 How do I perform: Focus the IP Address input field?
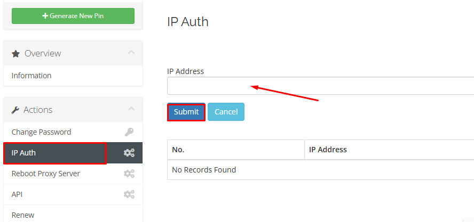pos(320,86)
